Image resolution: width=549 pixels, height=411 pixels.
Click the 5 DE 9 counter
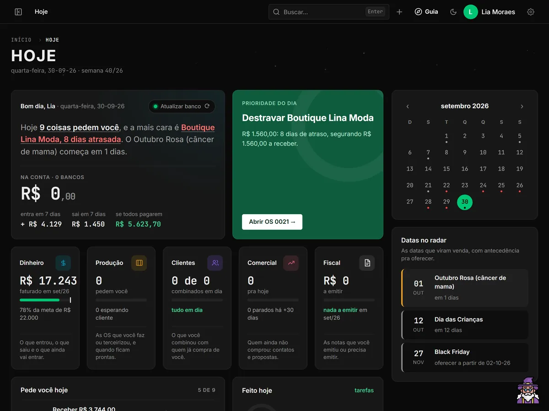pos(207,390)
